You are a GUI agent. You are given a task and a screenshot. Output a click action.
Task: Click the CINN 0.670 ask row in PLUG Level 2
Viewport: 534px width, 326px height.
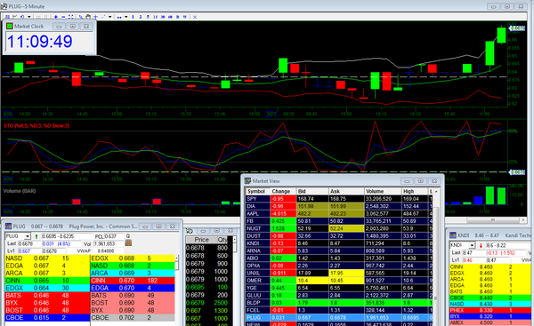click(133, 281)
